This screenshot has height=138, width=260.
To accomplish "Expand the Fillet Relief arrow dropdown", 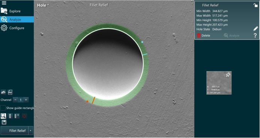I will point(31,131).
